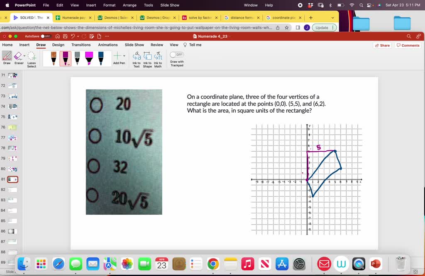The height and width of the screenshot is (276, 425).
Task: Click the Share button
Action: [383, 45]
